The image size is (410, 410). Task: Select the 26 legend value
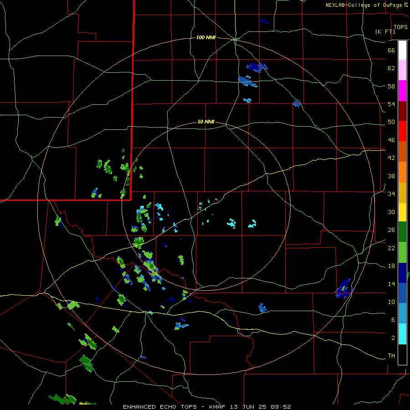[391, 230]
